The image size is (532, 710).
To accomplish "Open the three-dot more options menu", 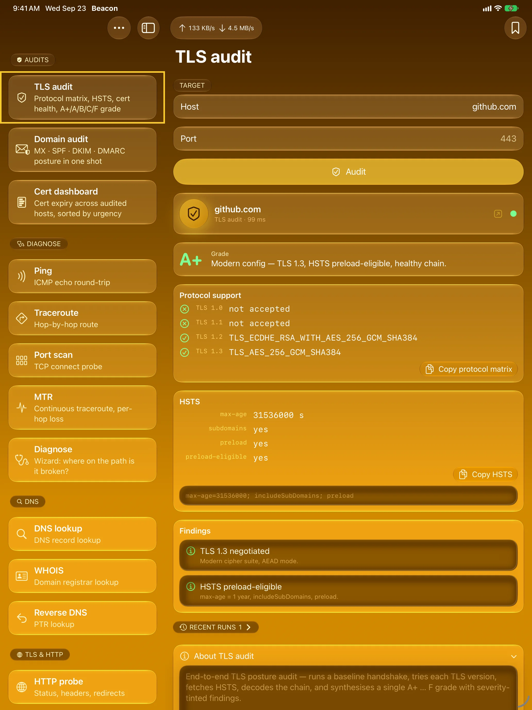I will click(x=119, y=28).
